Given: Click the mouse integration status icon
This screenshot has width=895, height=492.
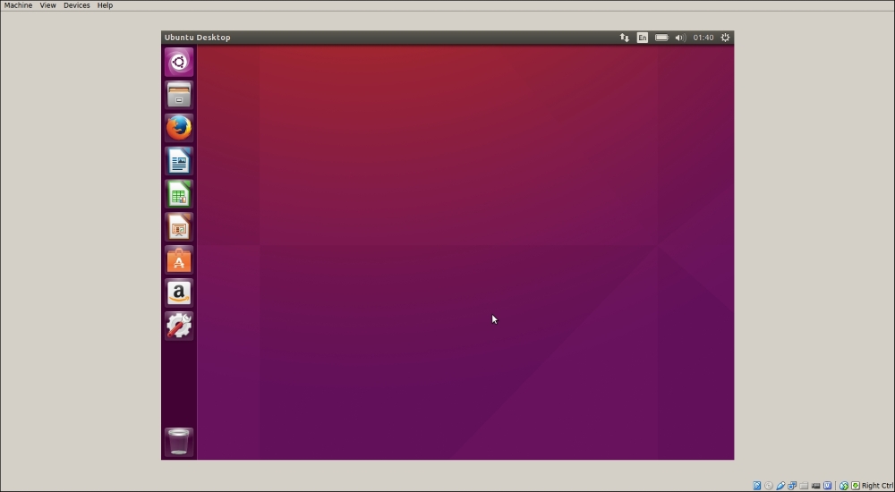Looking at the screenshot, I should pos(844,486).
